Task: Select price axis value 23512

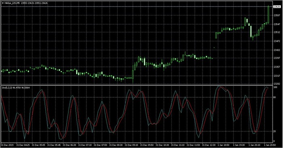Action: pos(277,32)
